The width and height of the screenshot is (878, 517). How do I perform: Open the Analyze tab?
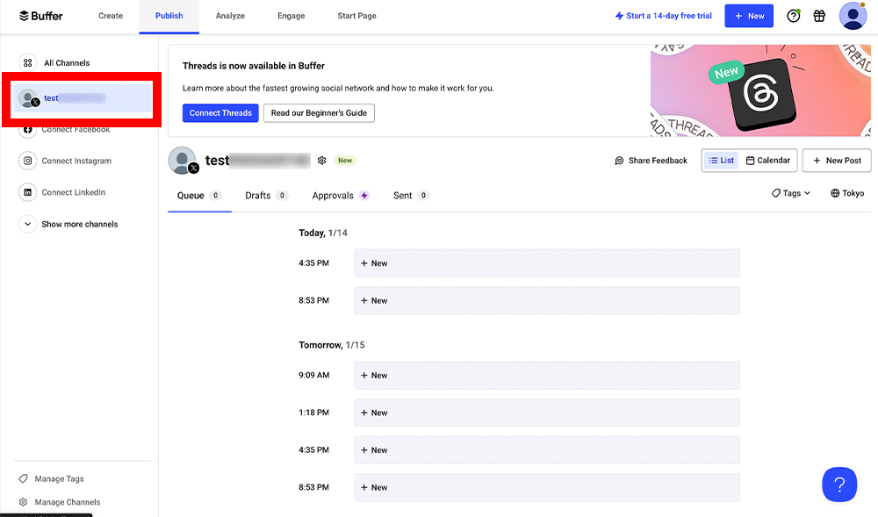pyautogui.click(x=230, y=16)
